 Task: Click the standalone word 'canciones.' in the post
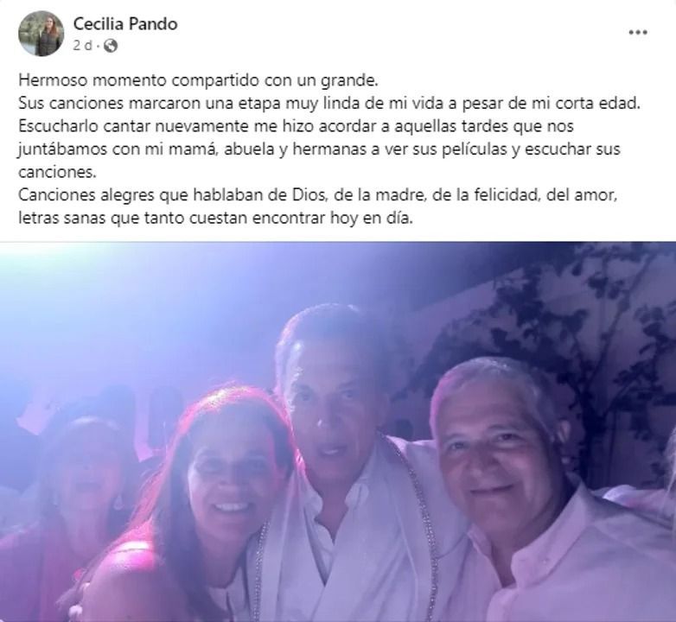tap(57, 172)
